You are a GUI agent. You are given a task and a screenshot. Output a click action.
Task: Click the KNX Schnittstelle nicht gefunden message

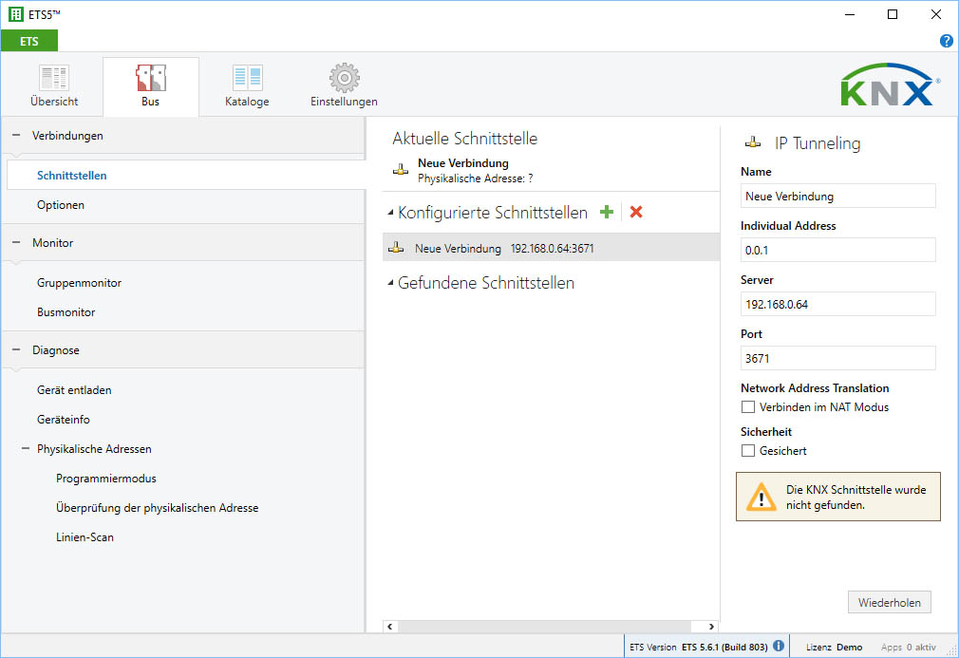(x=837, y=497)
